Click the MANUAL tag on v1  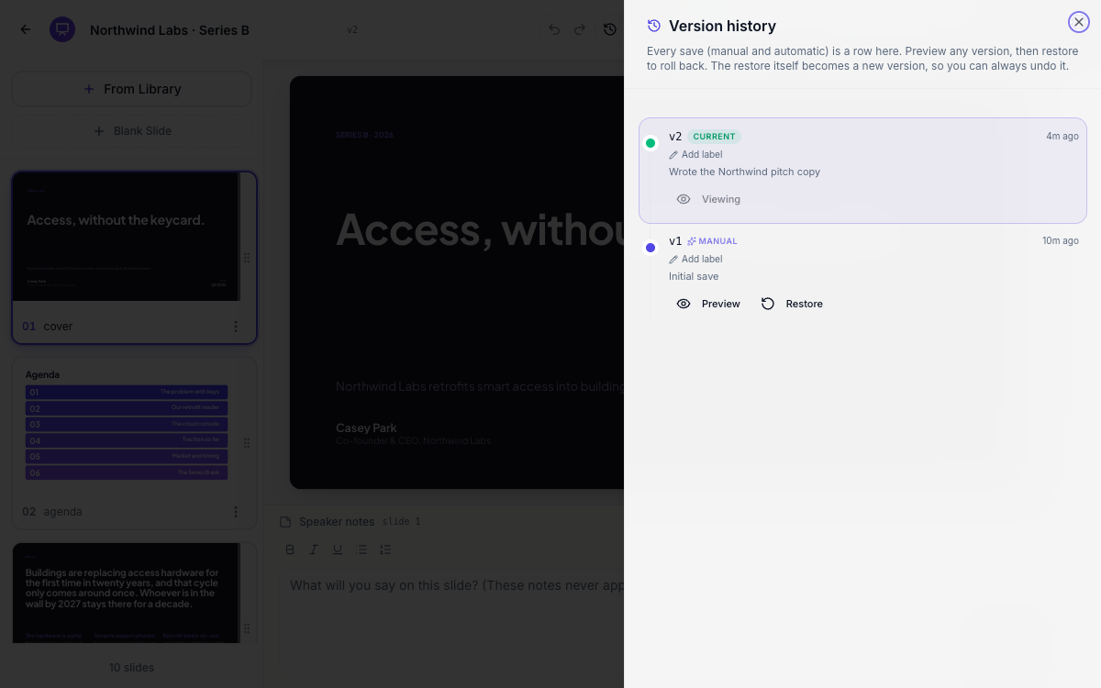click(x=712, y=241)
